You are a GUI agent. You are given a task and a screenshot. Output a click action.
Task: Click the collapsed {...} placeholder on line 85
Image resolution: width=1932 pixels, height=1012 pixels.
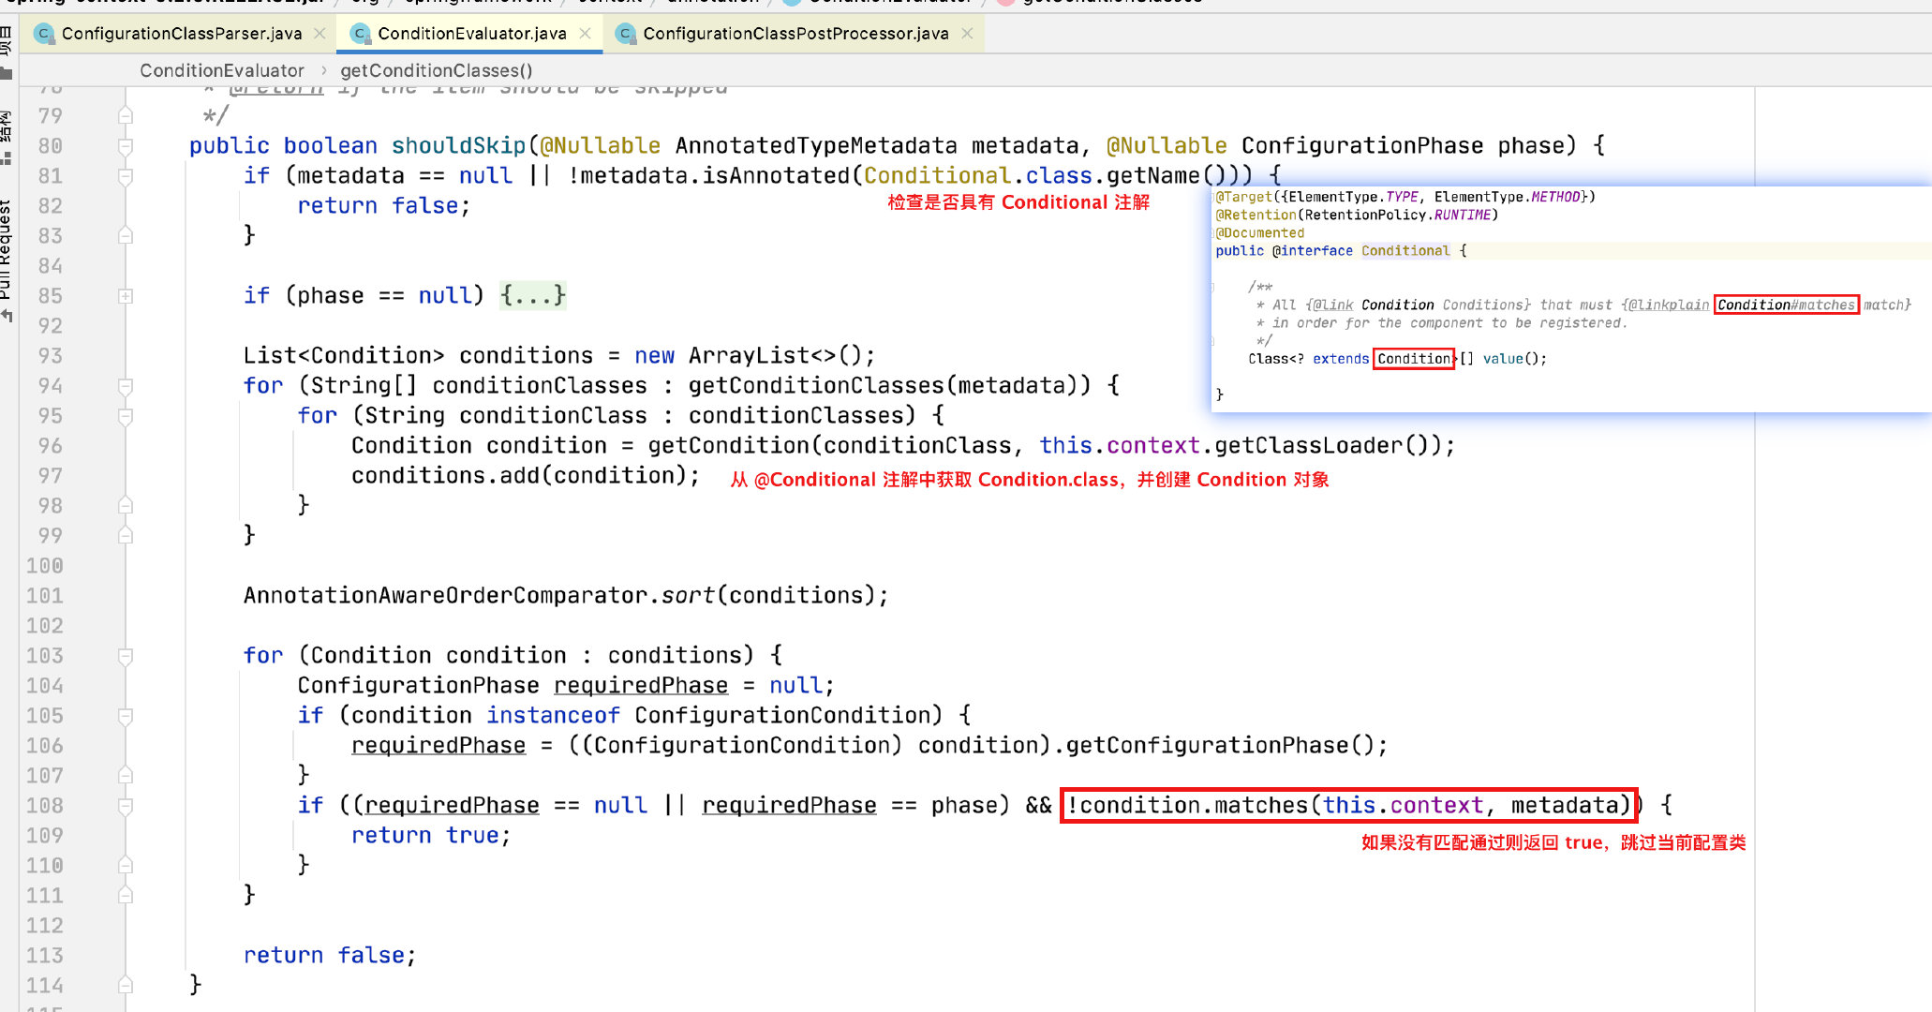point(532,295)
